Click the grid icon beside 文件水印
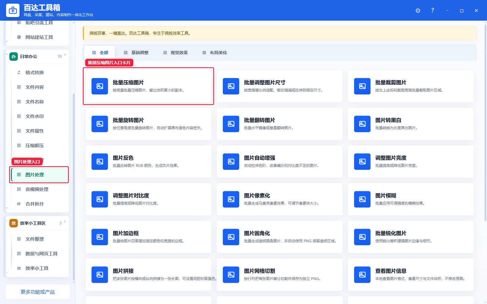 [19, 116]
